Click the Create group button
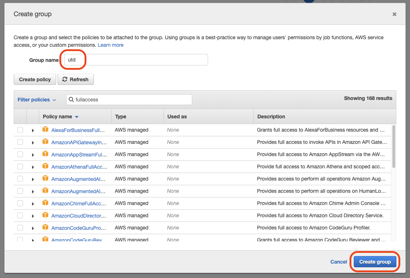This screenshot has width=410, height=278. tap(375, 262)
